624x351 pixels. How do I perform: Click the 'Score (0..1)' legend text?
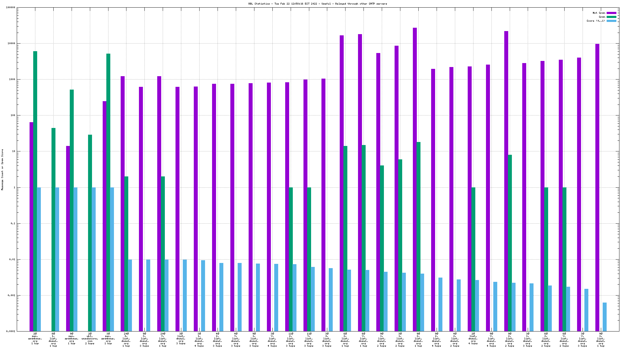(x=596, y=21)
